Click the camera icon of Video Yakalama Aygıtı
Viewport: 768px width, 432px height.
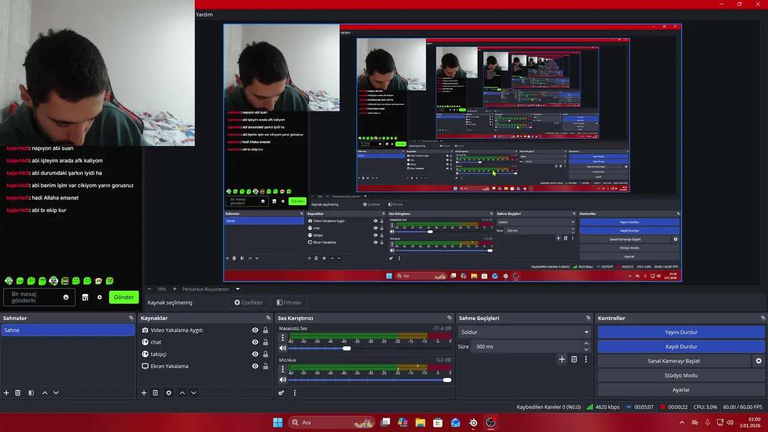click(145, 330)
